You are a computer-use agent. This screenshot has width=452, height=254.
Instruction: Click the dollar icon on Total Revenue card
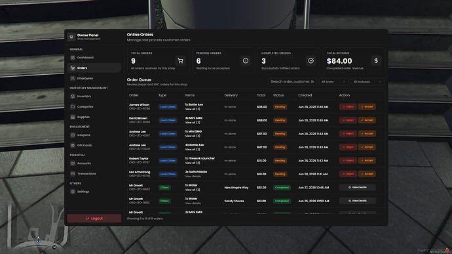pos(376,60)
